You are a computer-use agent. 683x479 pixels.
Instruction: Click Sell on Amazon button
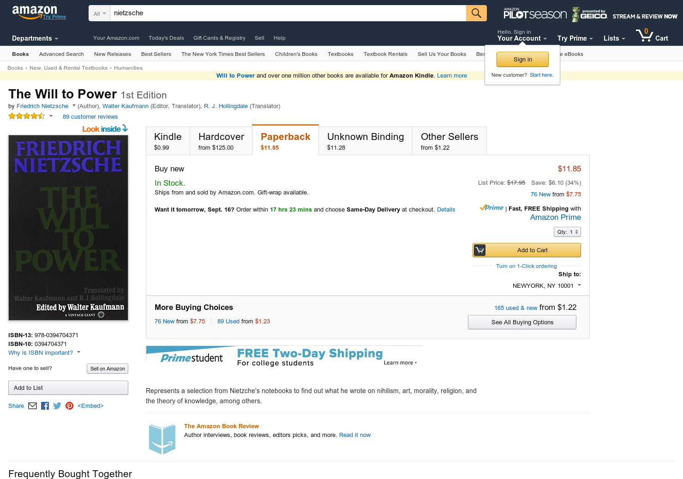(x=108, y=369)
